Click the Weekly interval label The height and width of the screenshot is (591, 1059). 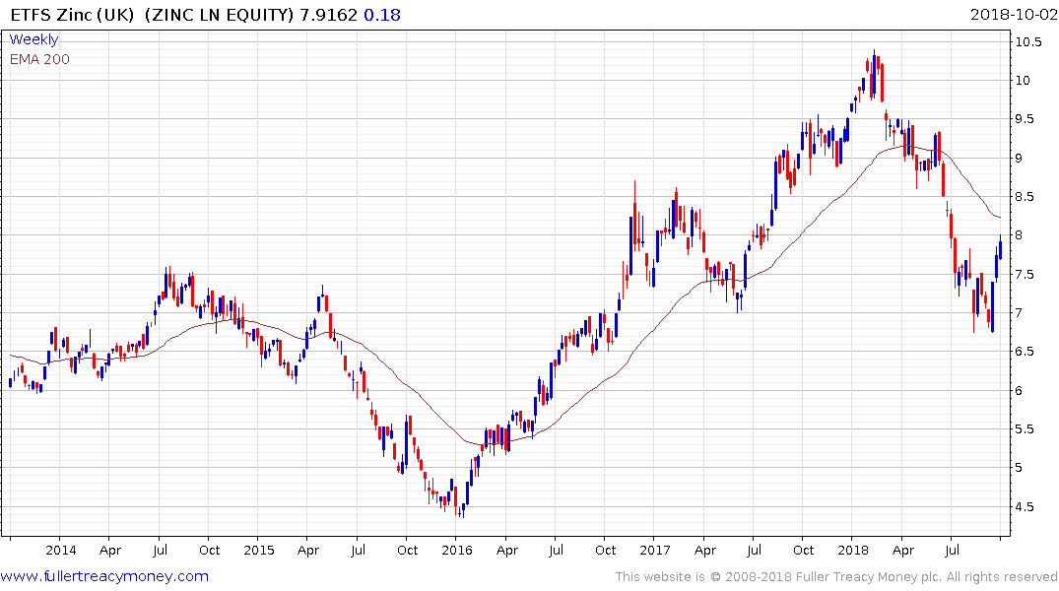33,39
